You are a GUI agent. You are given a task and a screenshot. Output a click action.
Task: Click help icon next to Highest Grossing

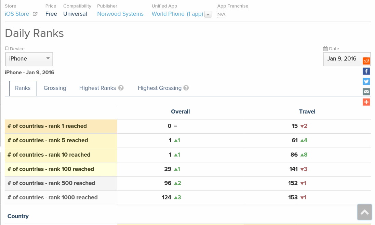click(186, 88)
